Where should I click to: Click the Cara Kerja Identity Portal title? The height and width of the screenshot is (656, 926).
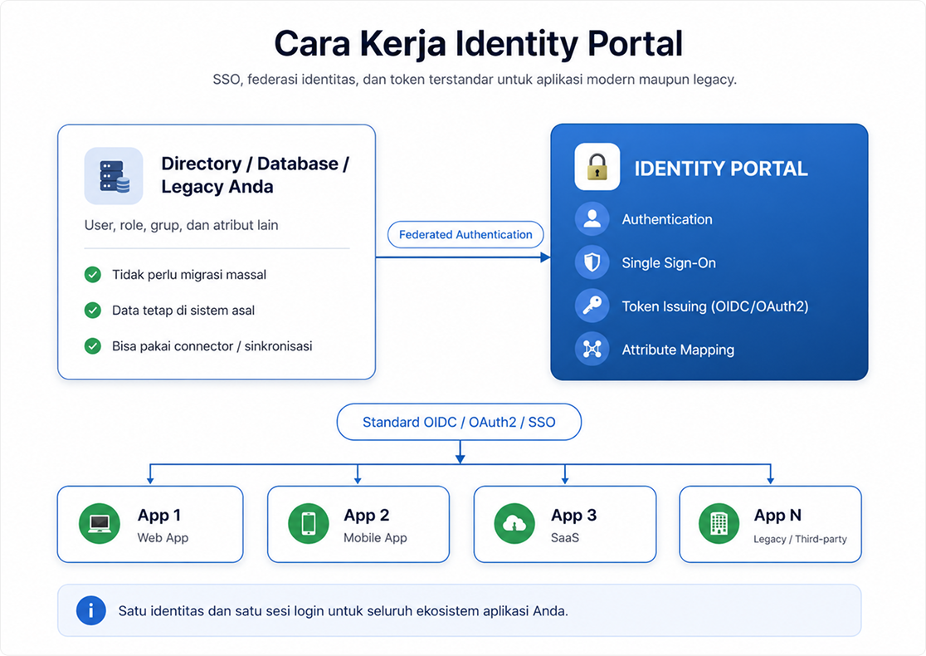[x=479, y=44]
